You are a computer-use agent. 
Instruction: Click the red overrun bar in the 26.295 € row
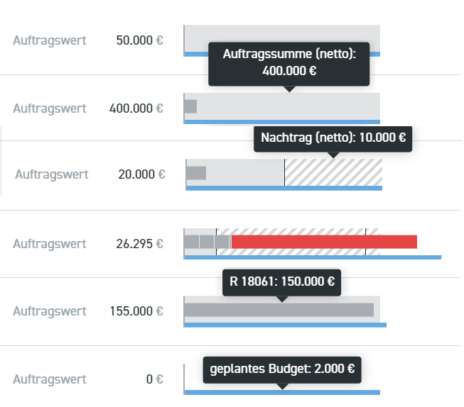pyautogui.click(x=324, y=242)
